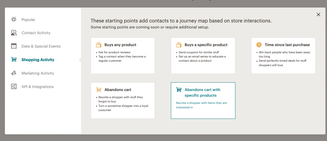The width and height of the screenshot is (327, 141).
Task: Pick the Abandons cart starting point card
Action: coord(123,101)
